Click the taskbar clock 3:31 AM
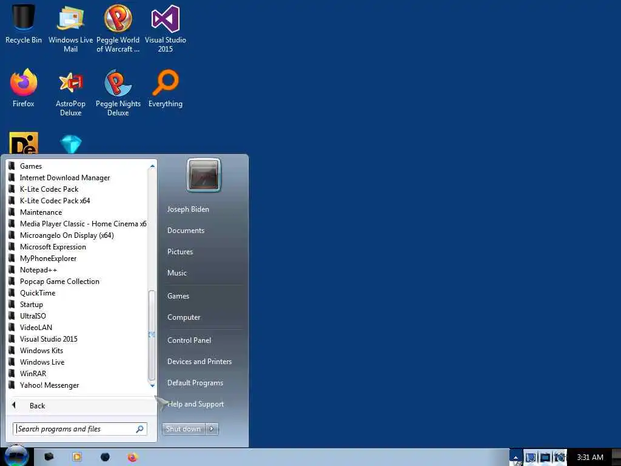Viewport: 621px width, 466px height. 589,458
